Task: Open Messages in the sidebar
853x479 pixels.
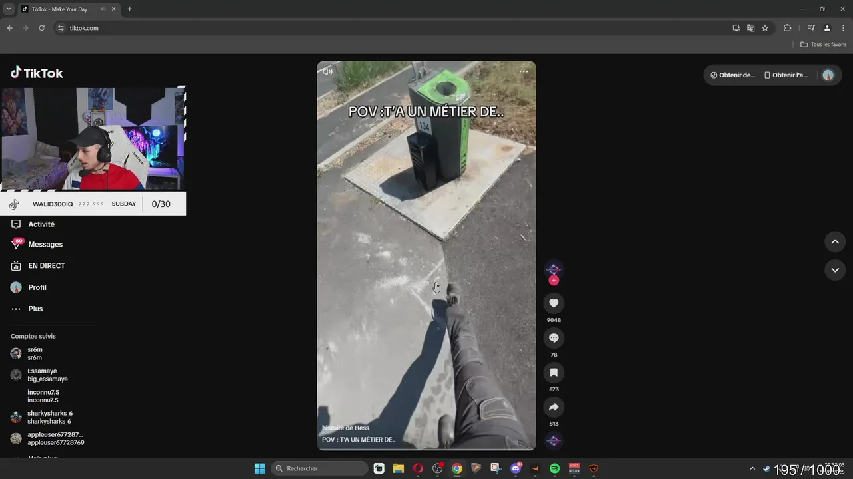Action: point(45,245)
